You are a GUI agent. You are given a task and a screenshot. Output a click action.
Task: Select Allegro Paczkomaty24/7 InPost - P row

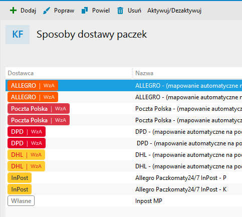tap(124, 178)
